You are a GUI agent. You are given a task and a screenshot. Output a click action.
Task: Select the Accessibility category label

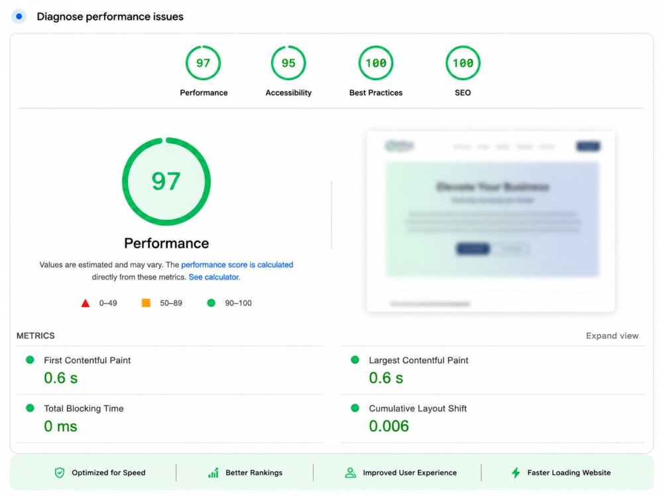(x=288, y=93)
